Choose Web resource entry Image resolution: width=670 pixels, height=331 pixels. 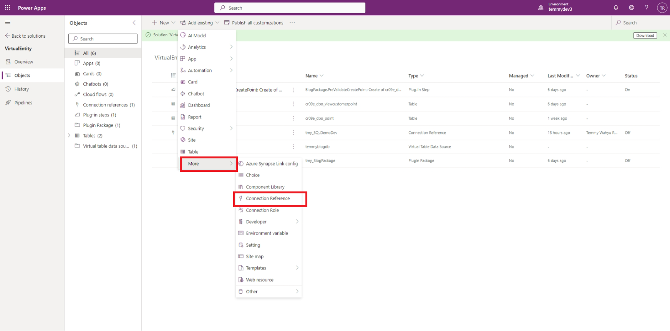click(x=269, y=280)
